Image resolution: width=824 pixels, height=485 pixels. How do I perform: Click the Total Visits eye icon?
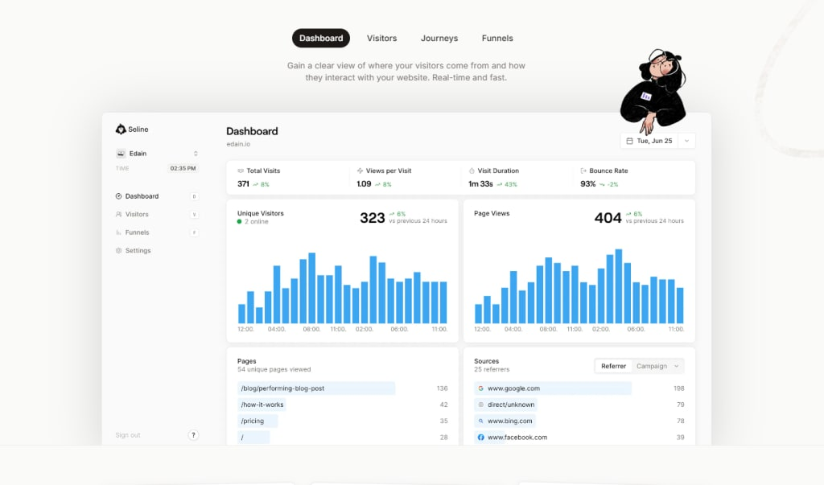tap(241, 171)
